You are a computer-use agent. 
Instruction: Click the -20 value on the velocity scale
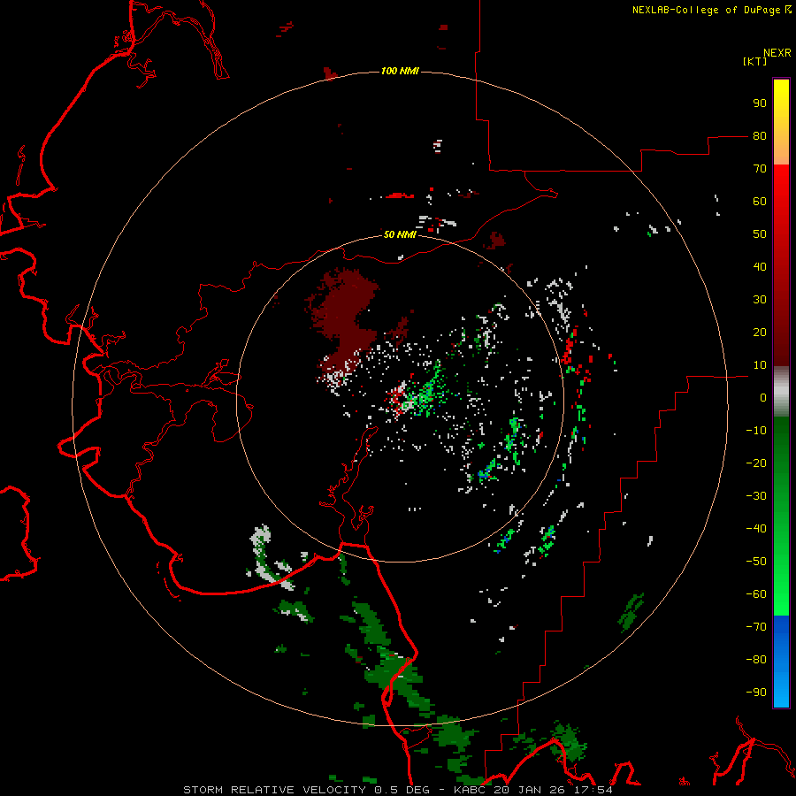point(756,463)
